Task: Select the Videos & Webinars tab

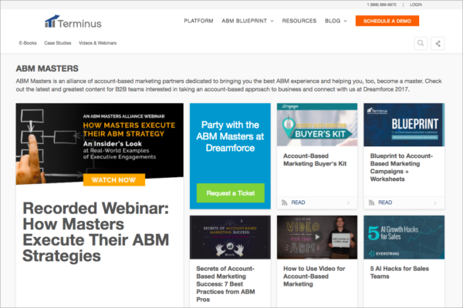Action: click(x=97, y=43)
